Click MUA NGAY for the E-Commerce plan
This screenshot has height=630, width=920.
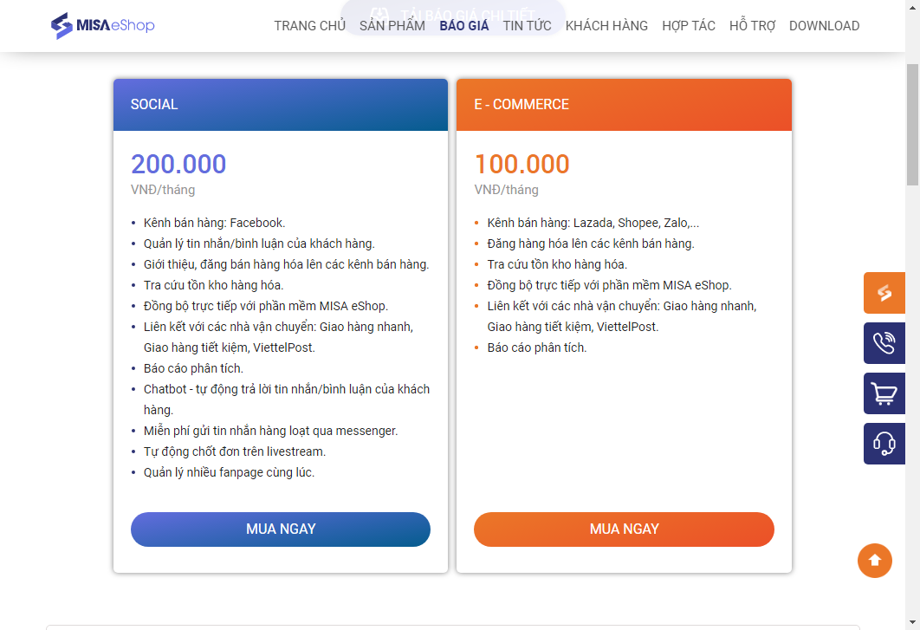pyautogui.click(x=624, y=529)
